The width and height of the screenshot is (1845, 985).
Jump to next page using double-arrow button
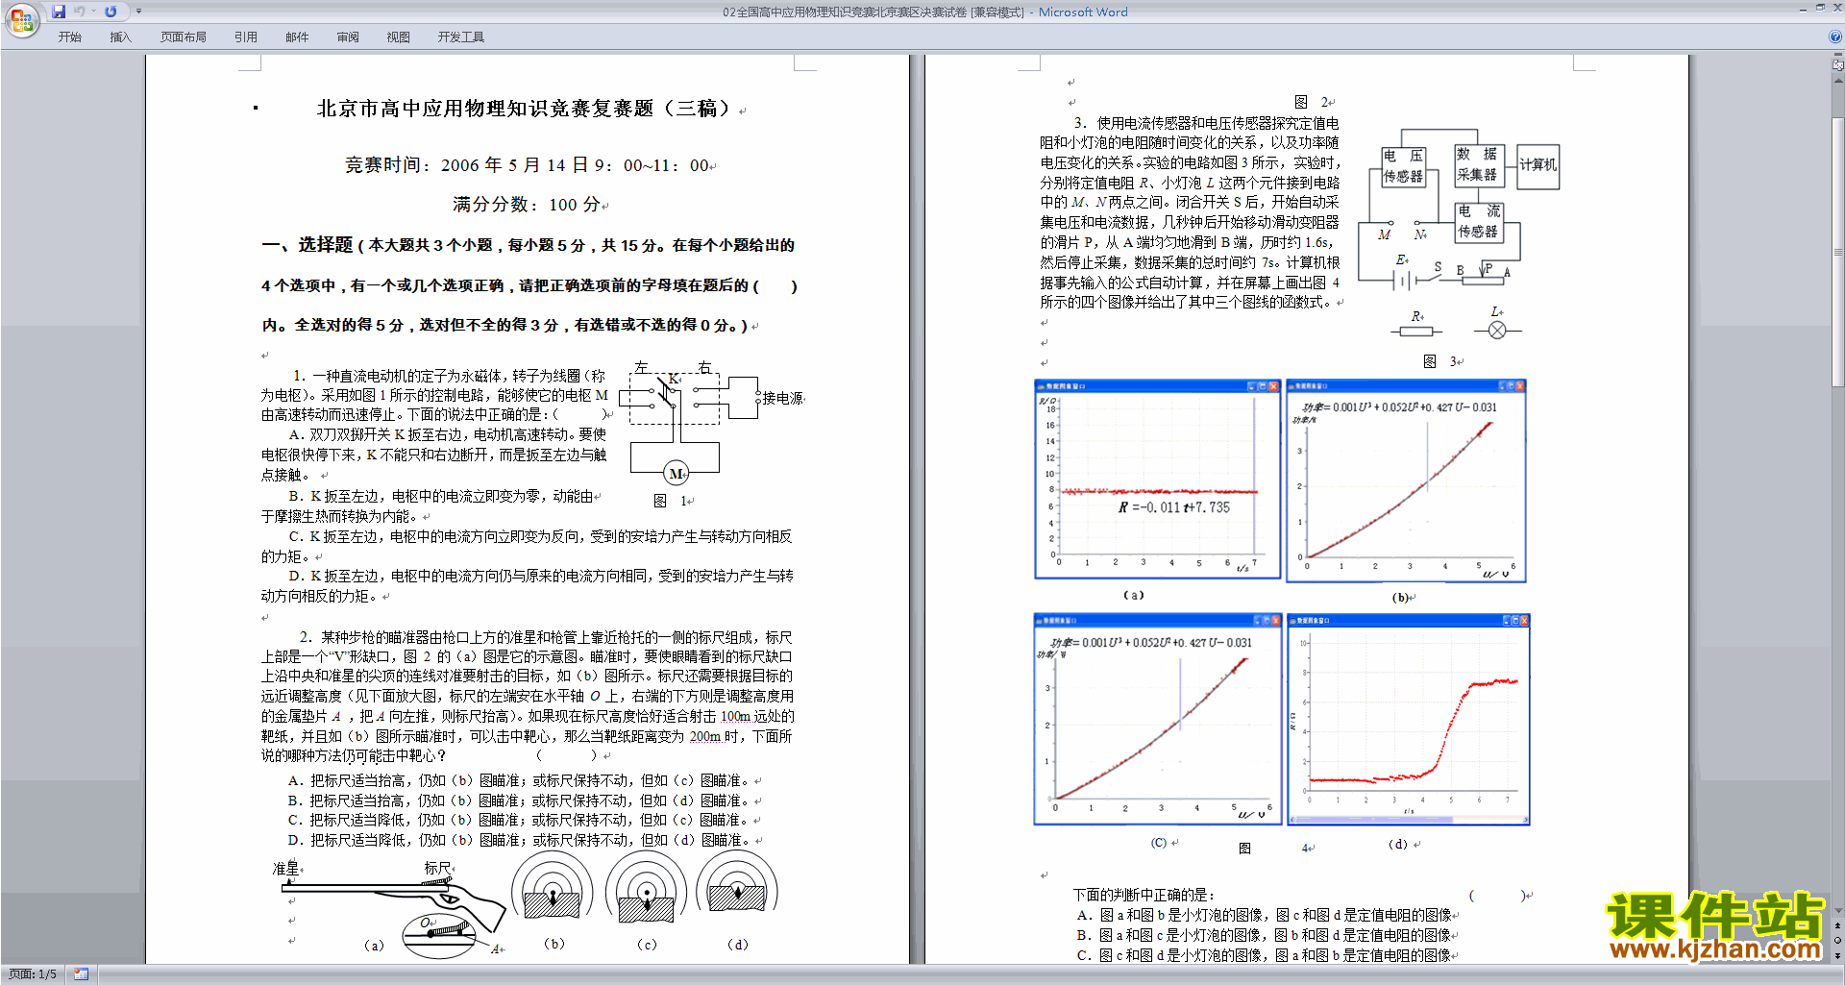point(1838,955)
